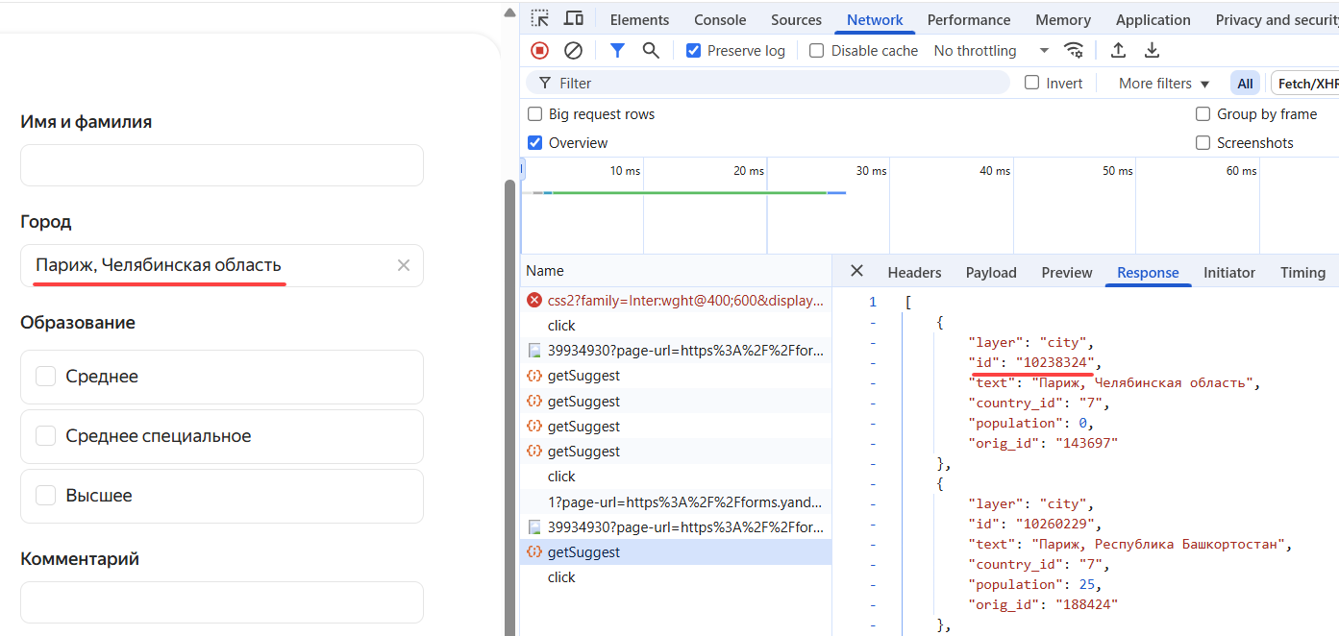The image size is (1339, 636).
Task: Click the inspect element picker icon
Action: (x=540, y=19)
